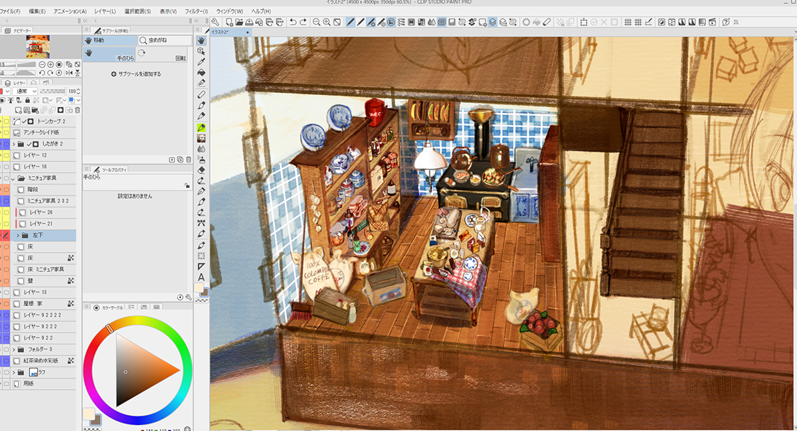Viewport: 797px width, 431px height.
Task: Select the 回転 (Rotate) sub tool
Action: pos(180,58)
